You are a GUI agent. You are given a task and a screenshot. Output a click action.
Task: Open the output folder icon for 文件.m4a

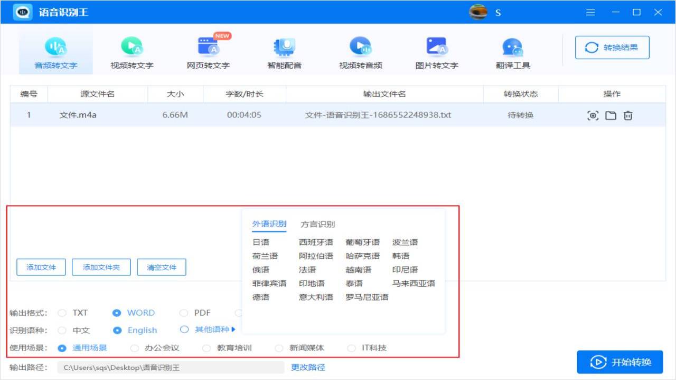[611, 115]
